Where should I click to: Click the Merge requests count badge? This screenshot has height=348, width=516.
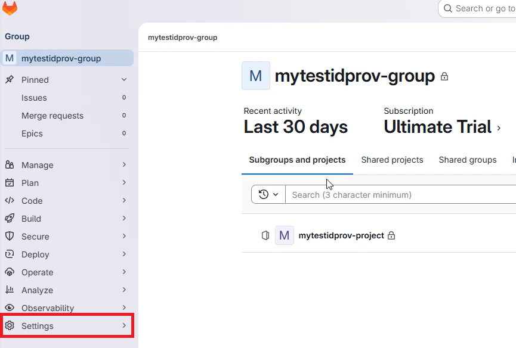tap(124, 115)
